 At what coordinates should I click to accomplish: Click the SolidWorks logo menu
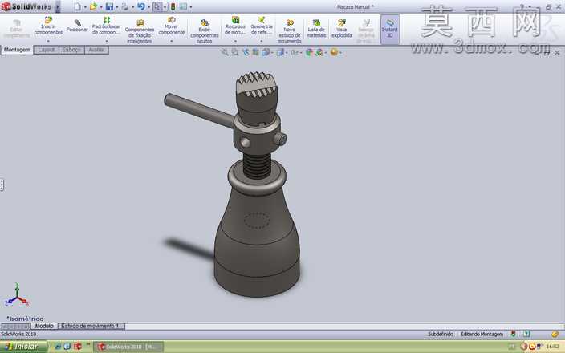click(26, 6)
